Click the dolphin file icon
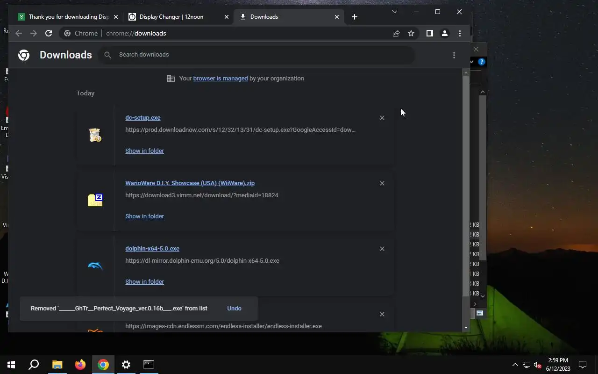The height and width of the screenshot is (374, 598). tap(95, 266)
